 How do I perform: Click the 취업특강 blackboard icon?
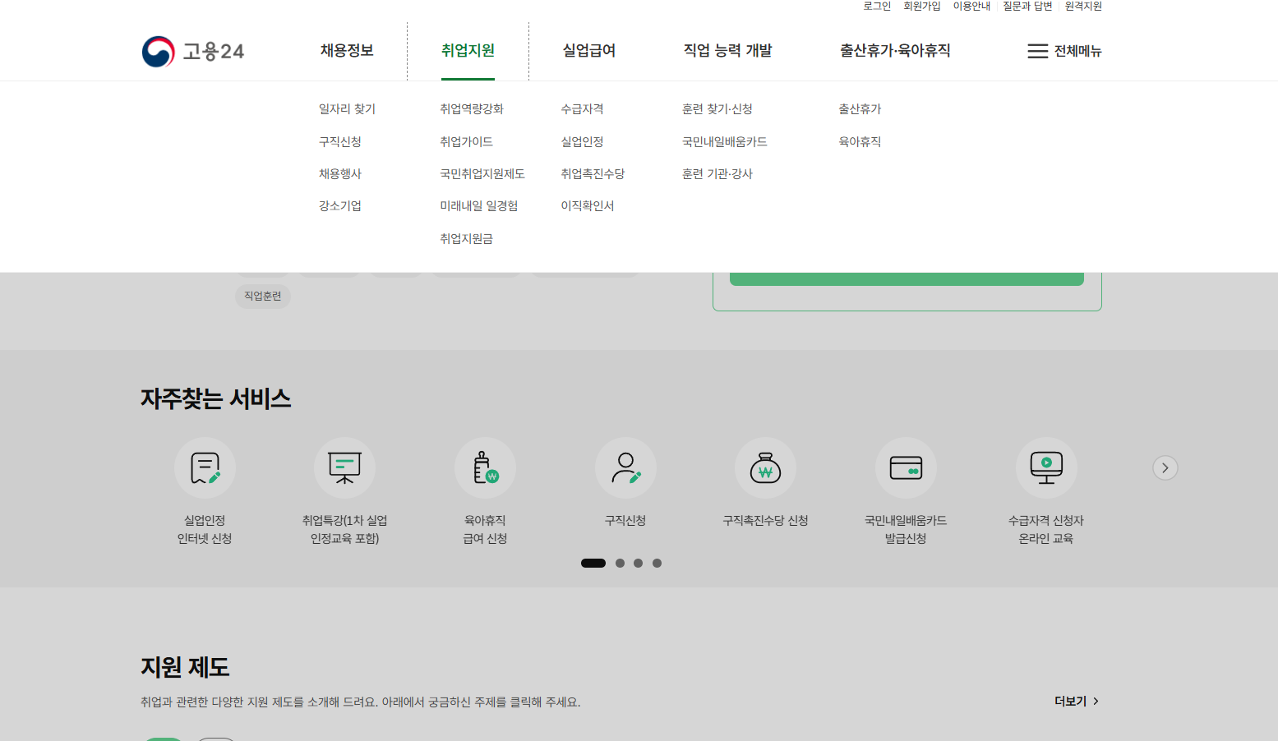(344, 467)
